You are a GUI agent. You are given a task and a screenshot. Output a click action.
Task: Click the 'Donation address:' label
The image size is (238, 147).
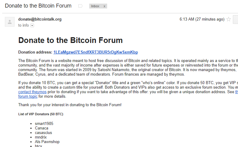click(x=35, y=52)
